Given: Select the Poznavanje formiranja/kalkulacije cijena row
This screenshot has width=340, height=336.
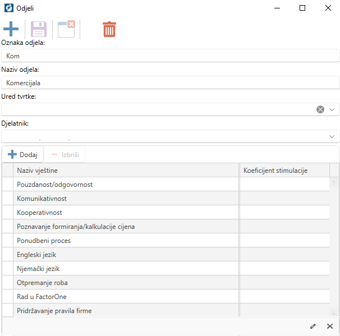Looking at the screenshot, I should pos(166,227).
